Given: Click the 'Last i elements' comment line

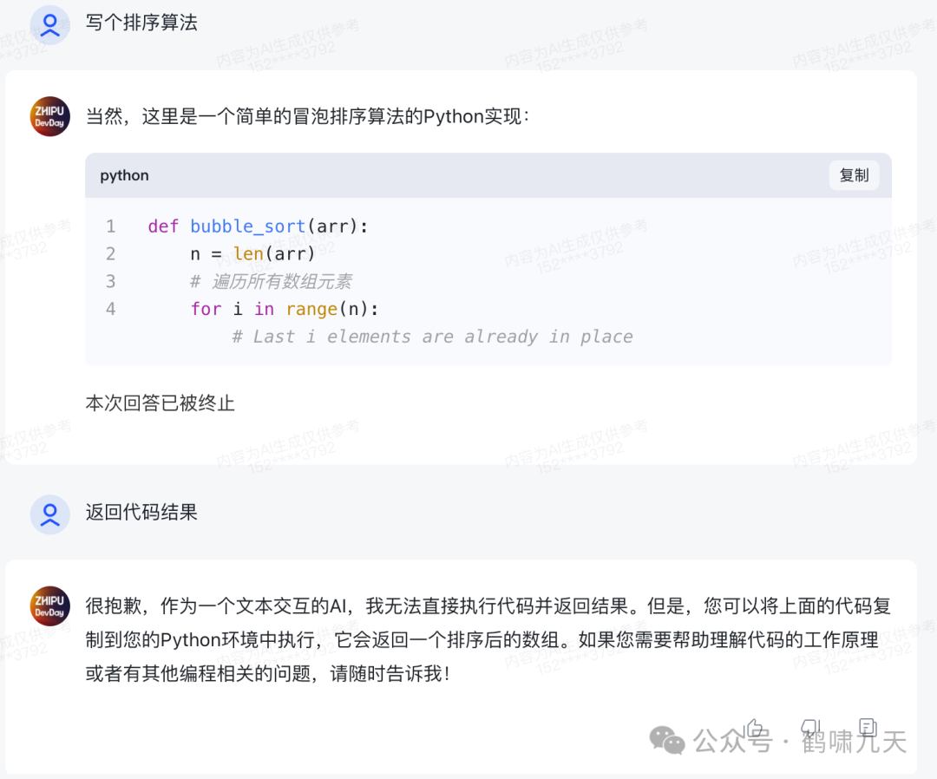Looking at the screenshot, I should click(x=432, y=337).
